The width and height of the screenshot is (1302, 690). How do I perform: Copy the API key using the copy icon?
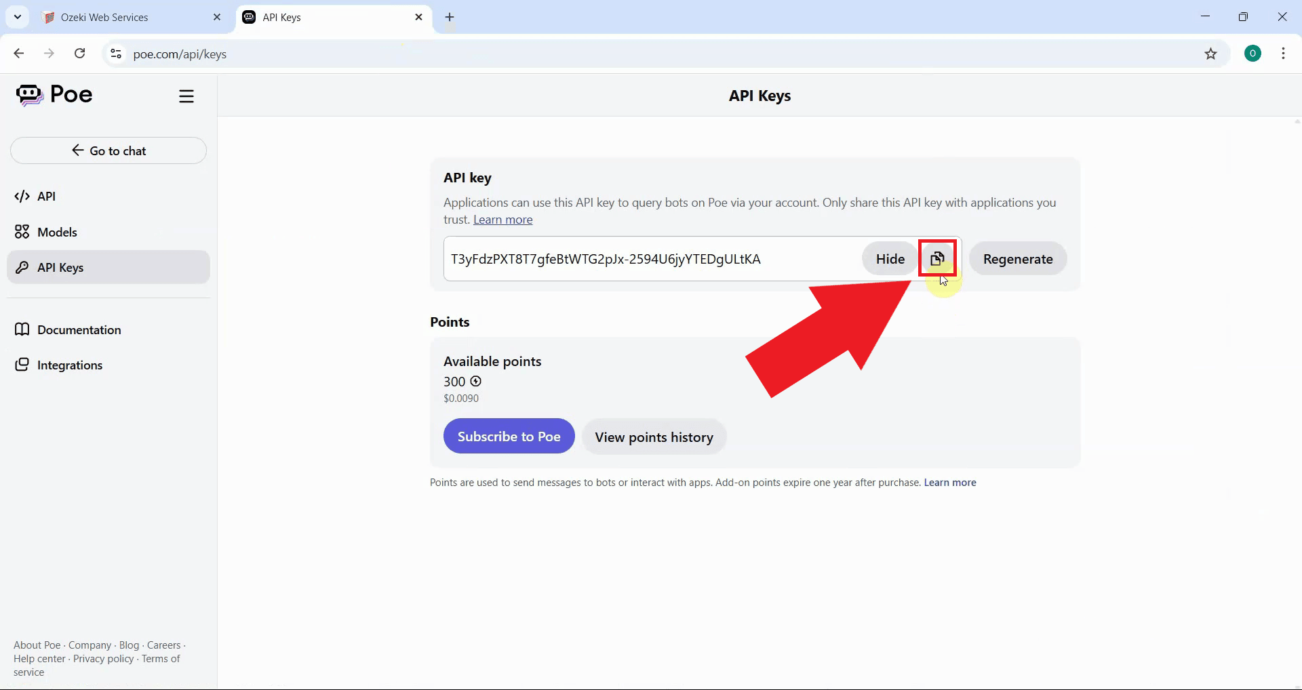click(x=938, y=258)
